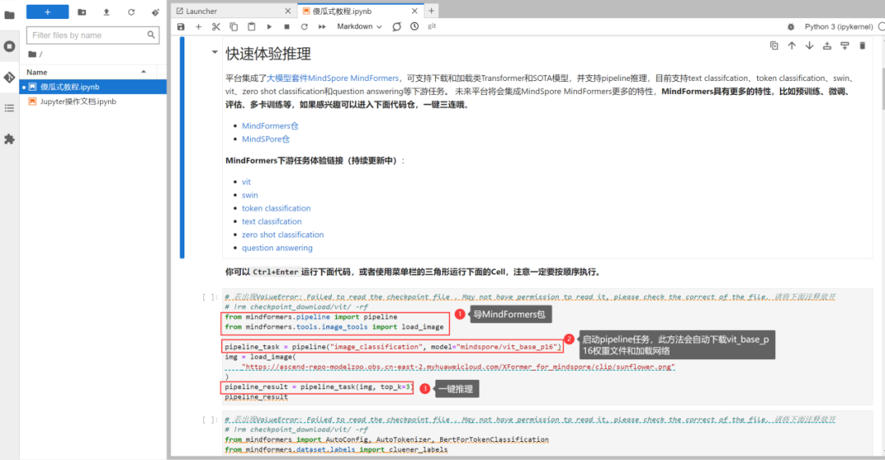The image size is (885, 460).
Task: Run the selected cell
Action: (270, 26)
